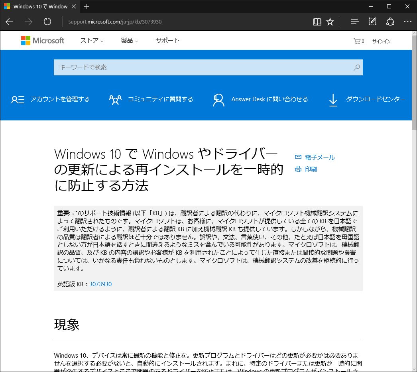Open English KB 3073930 link
Viewport: 417px width, 372px height.
(x=100, y=284)
